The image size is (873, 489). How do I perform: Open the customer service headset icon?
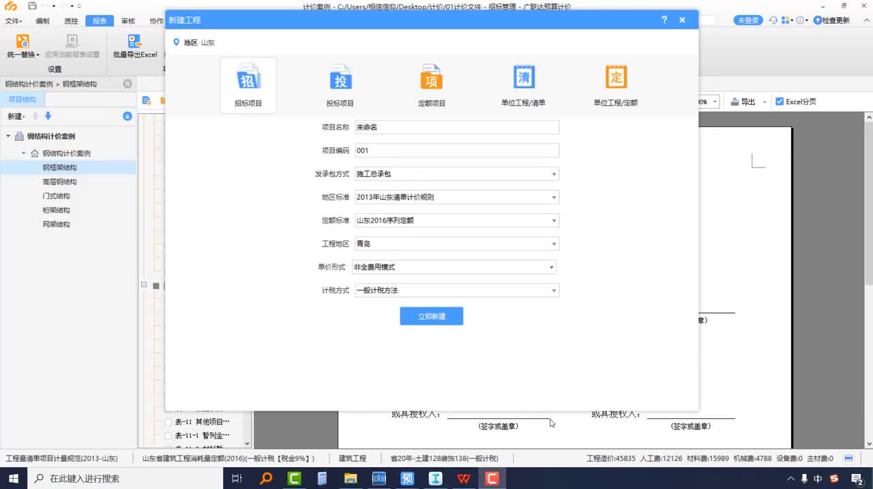773,20
